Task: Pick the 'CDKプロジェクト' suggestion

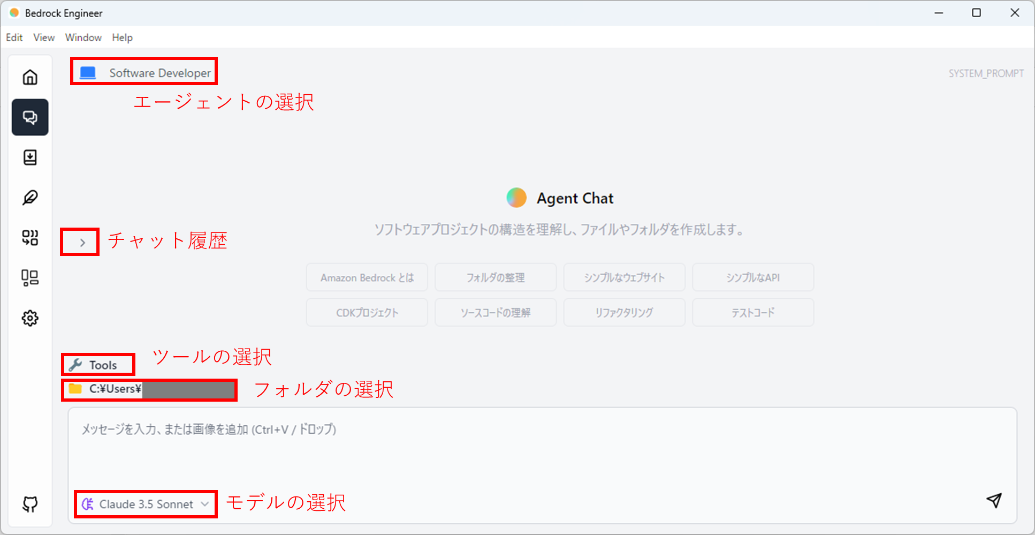Action: (367, 312)
